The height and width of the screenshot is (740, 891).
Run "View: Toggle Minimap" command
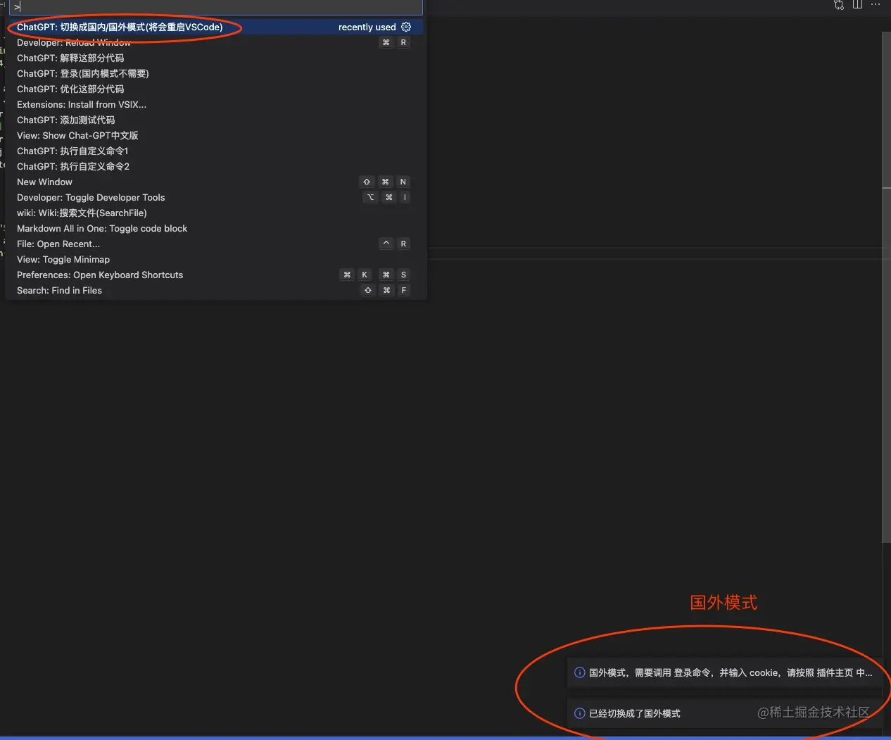tap(63, 259)
